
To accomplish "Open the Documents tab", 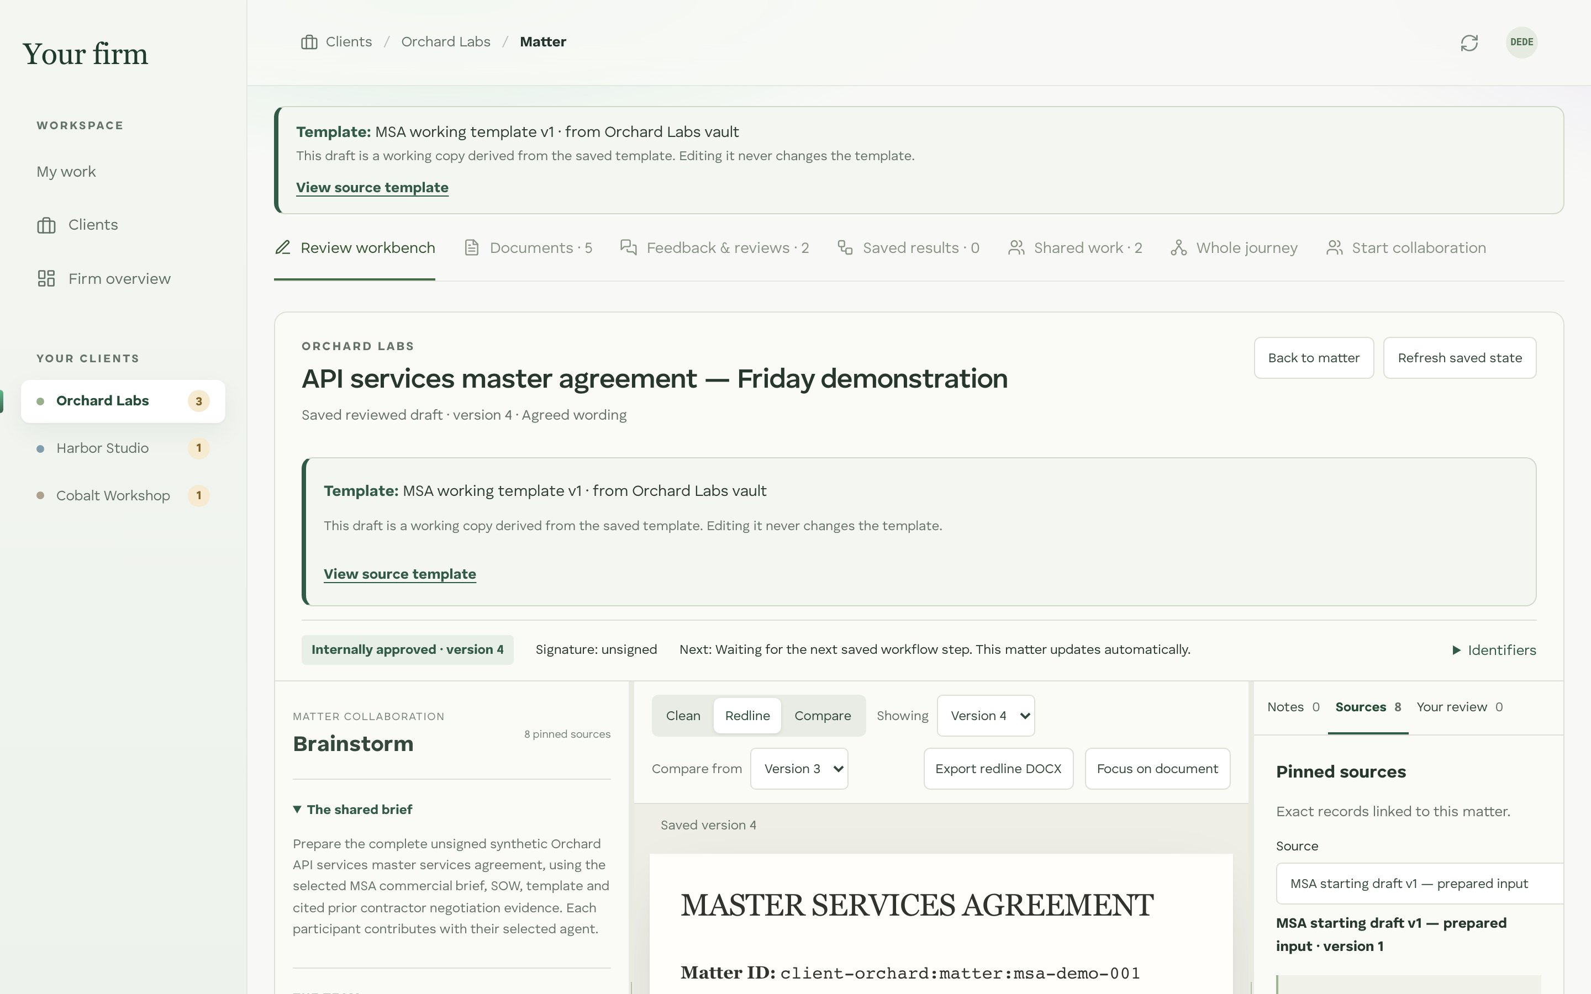I will point(528,248).
